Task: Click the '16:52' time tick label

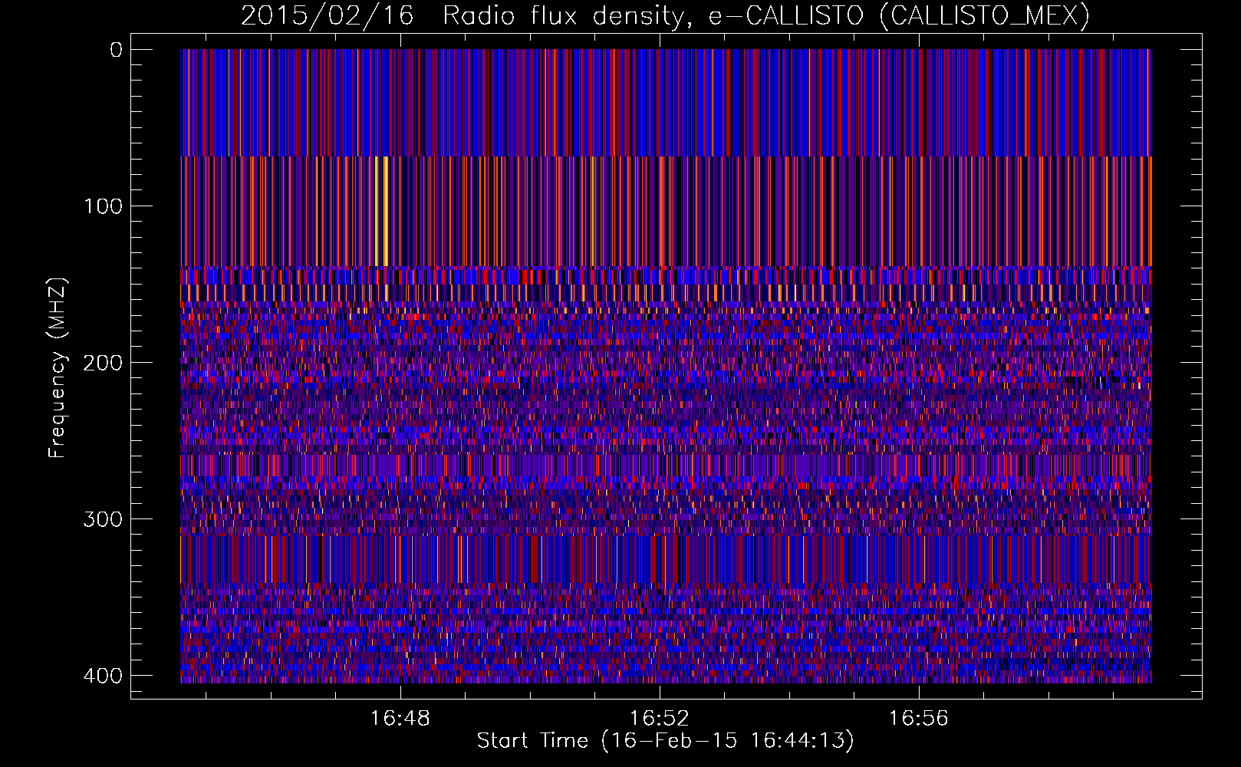Action: point(659,719)
